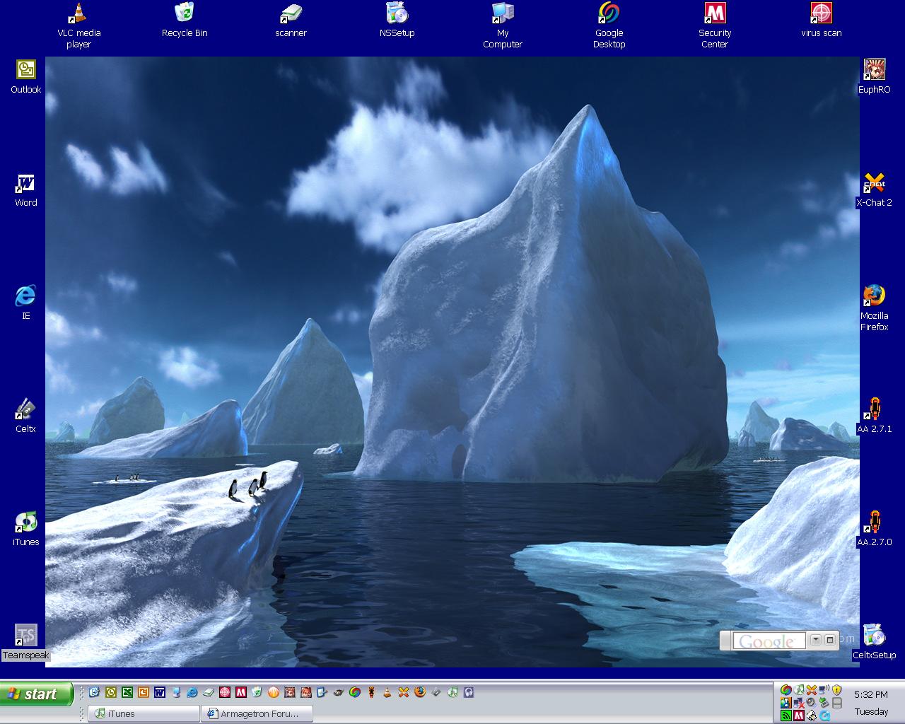Open the Celtx desktop shortcut

pos(25,409)
